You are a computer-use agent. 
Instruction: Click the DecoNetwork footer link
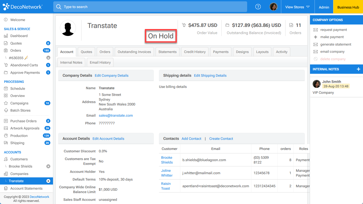pos(39,197)
